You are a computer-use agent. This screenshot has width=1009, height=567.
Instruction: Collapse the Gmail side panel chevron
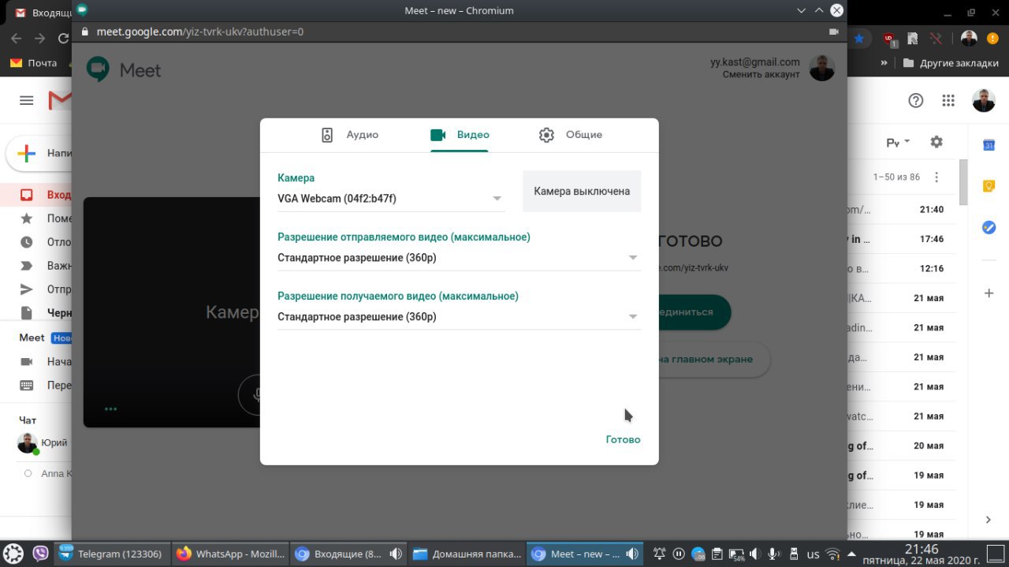point(989,520)
